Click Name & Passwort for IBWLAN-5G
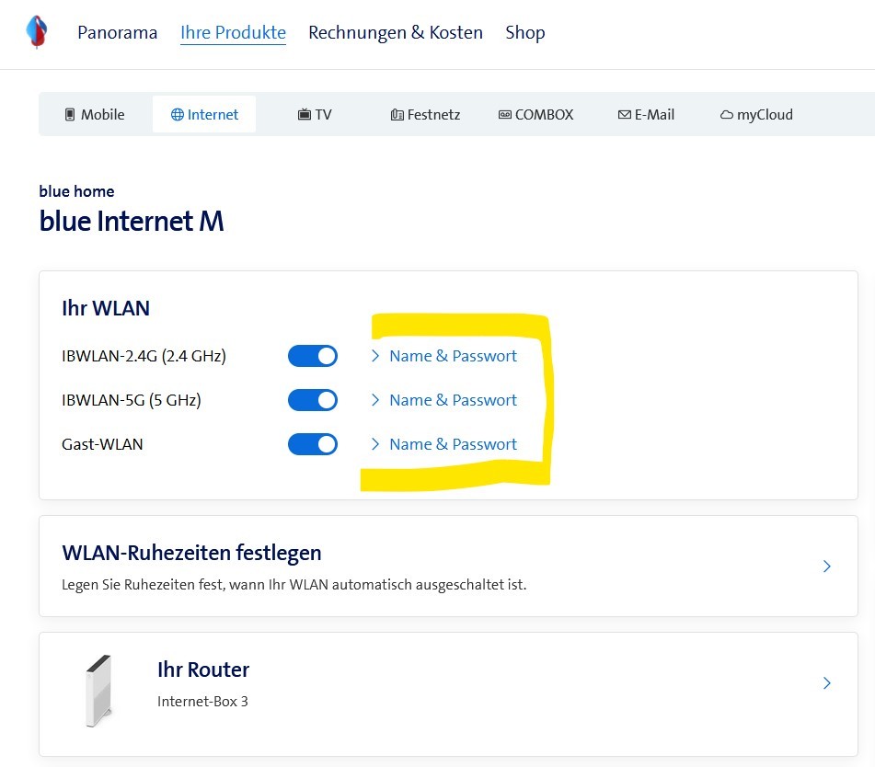The height and width of the screenshot is (767, 875). tap(453, 400)
